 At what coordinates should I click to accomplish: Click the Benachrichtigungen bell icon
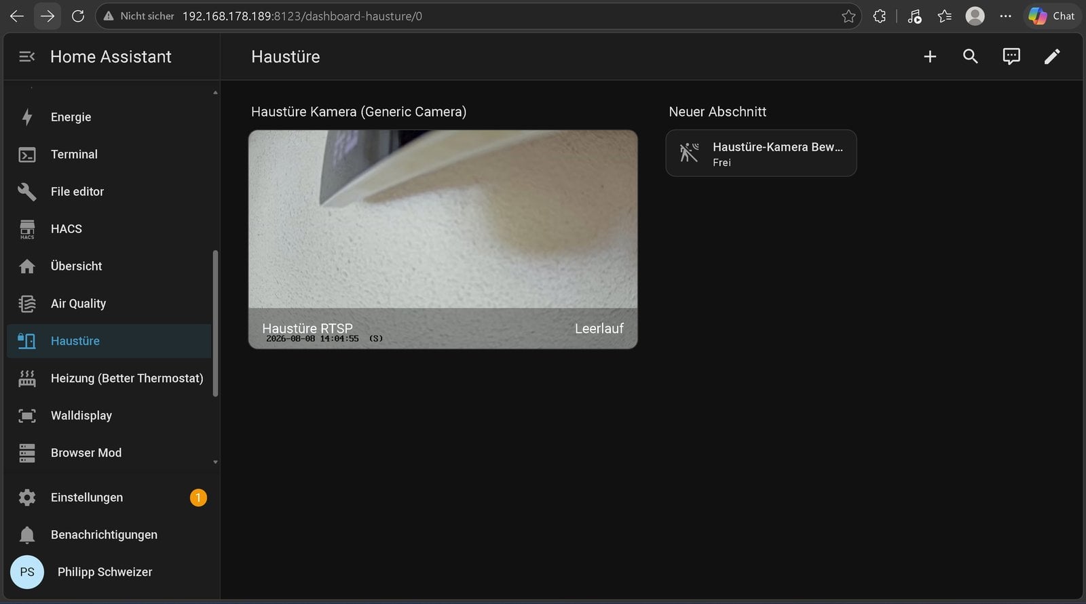pyautogui.click(x=27, y=535)
